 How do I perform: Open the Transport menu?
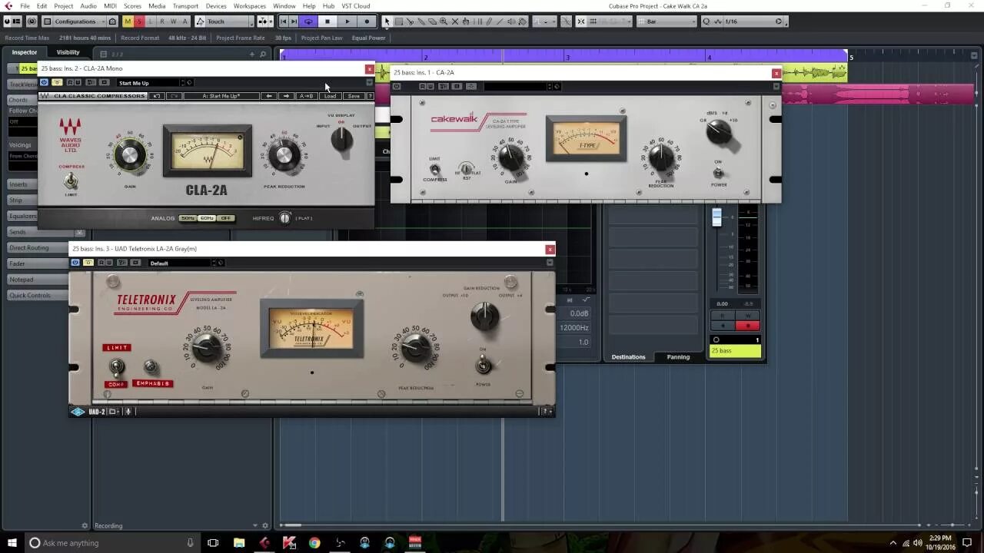coord(185,5)
